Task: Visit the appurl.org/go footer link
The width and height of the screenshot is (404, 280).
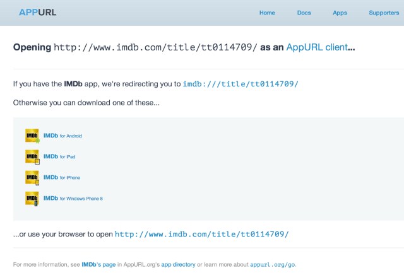Action: click(x=272, y=265)
